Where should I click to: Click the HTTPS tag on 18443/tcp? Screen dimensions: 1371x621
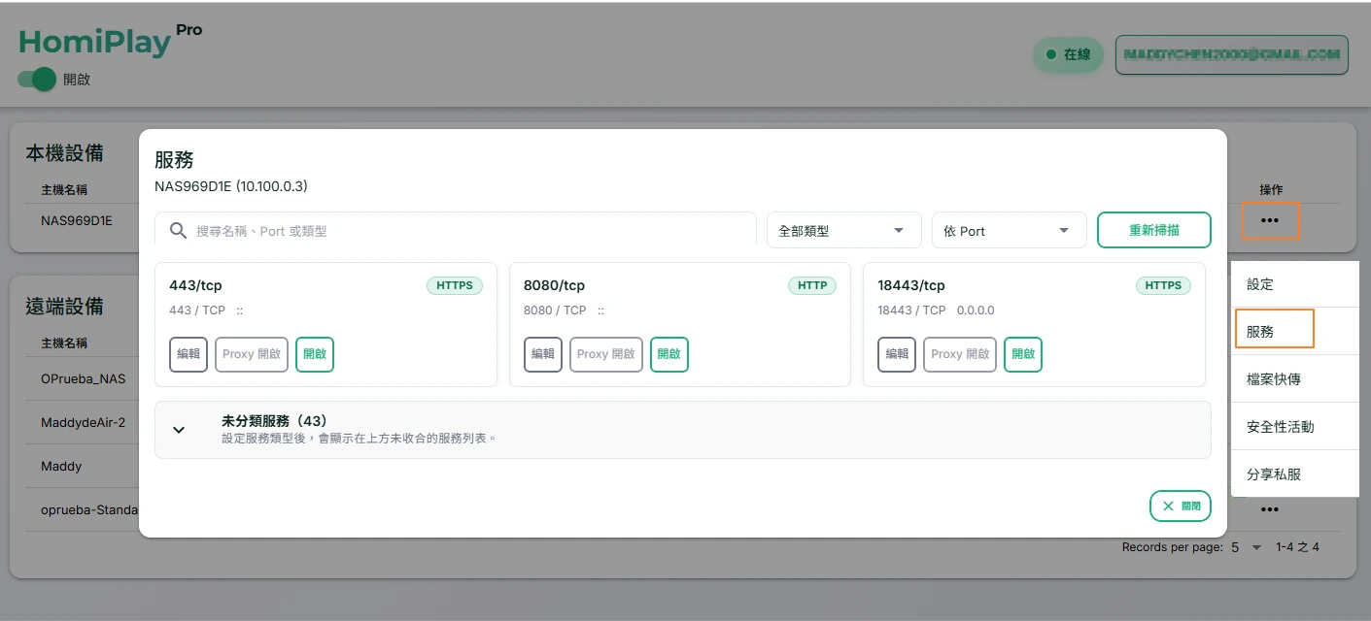(1163, 285)
